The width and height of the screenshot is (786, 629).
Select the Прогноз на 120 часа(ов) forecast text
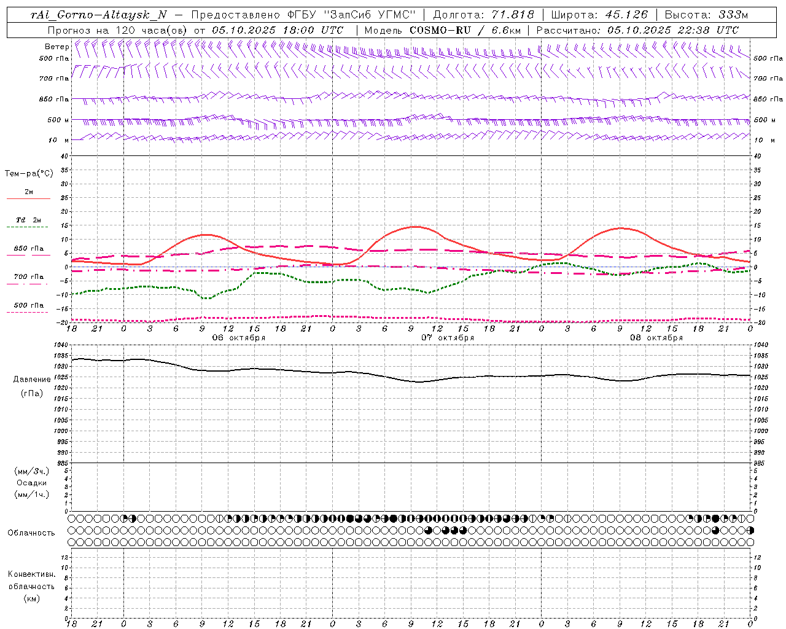pos(118,30)
